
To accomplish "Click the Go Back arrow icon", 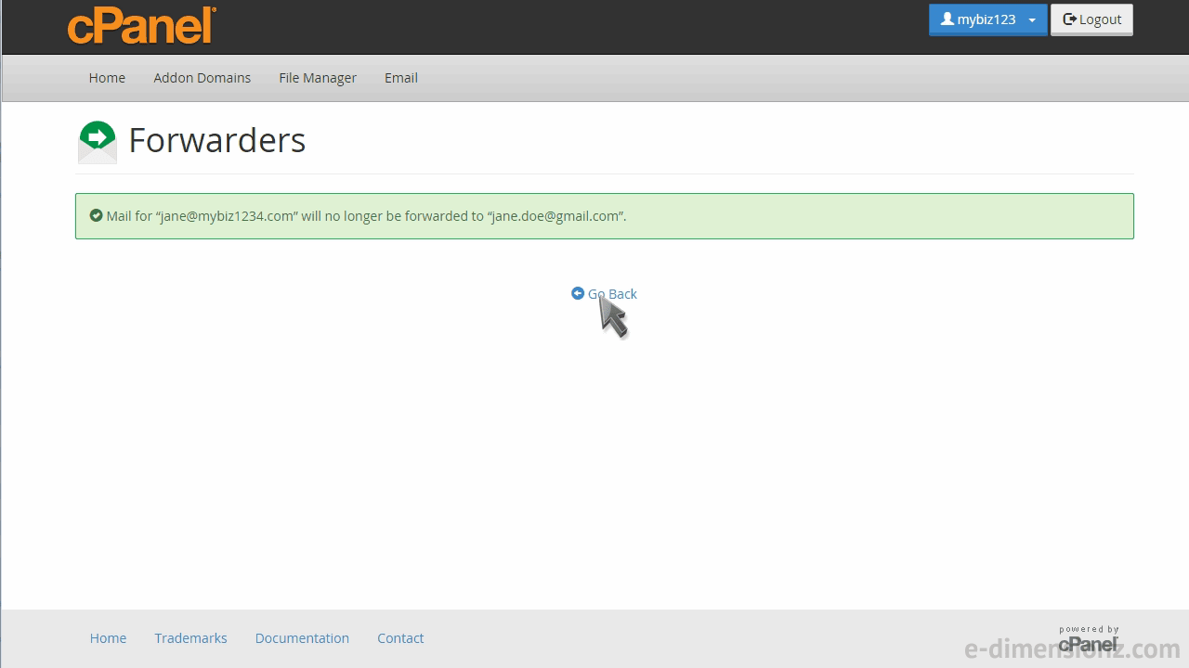I will click(x=578, y=293).
